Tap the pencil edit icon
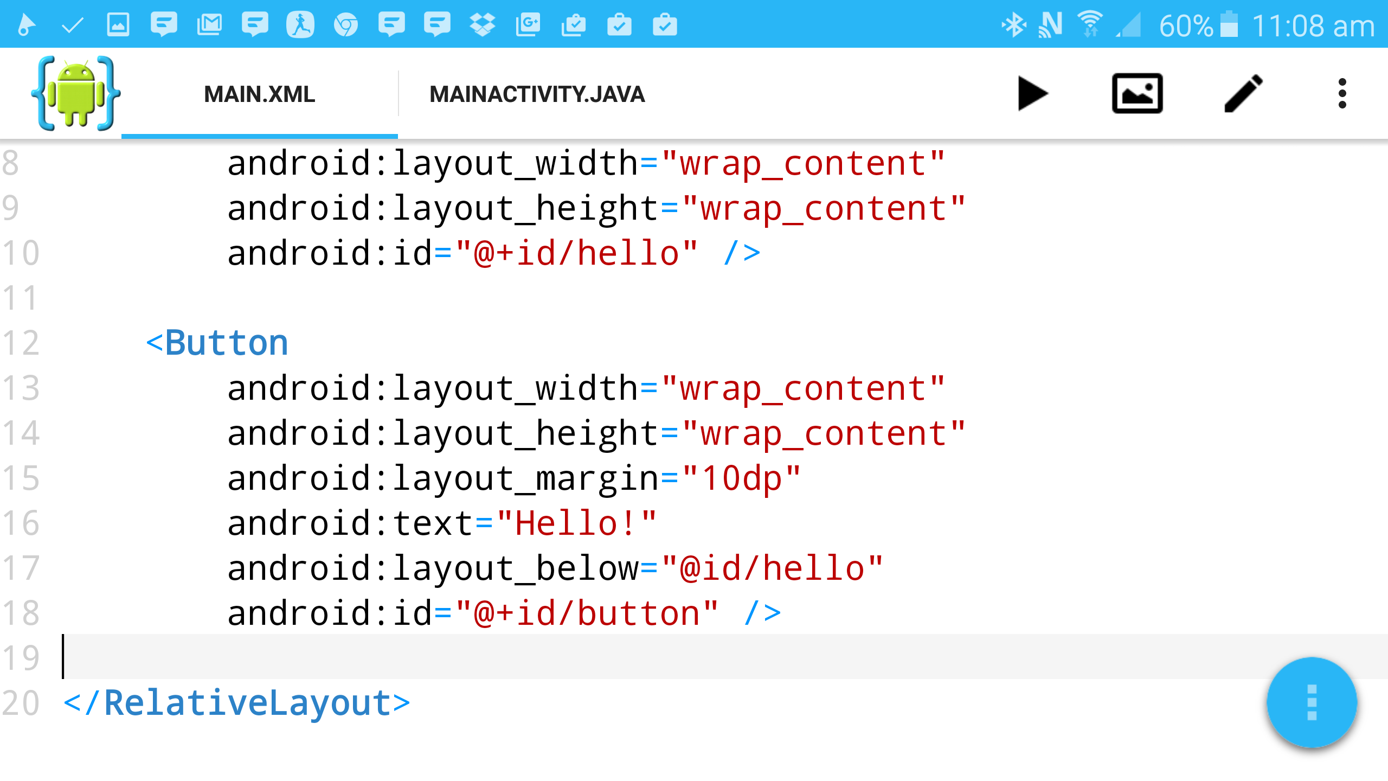The image size is (1388, 781). [1243, 93]
